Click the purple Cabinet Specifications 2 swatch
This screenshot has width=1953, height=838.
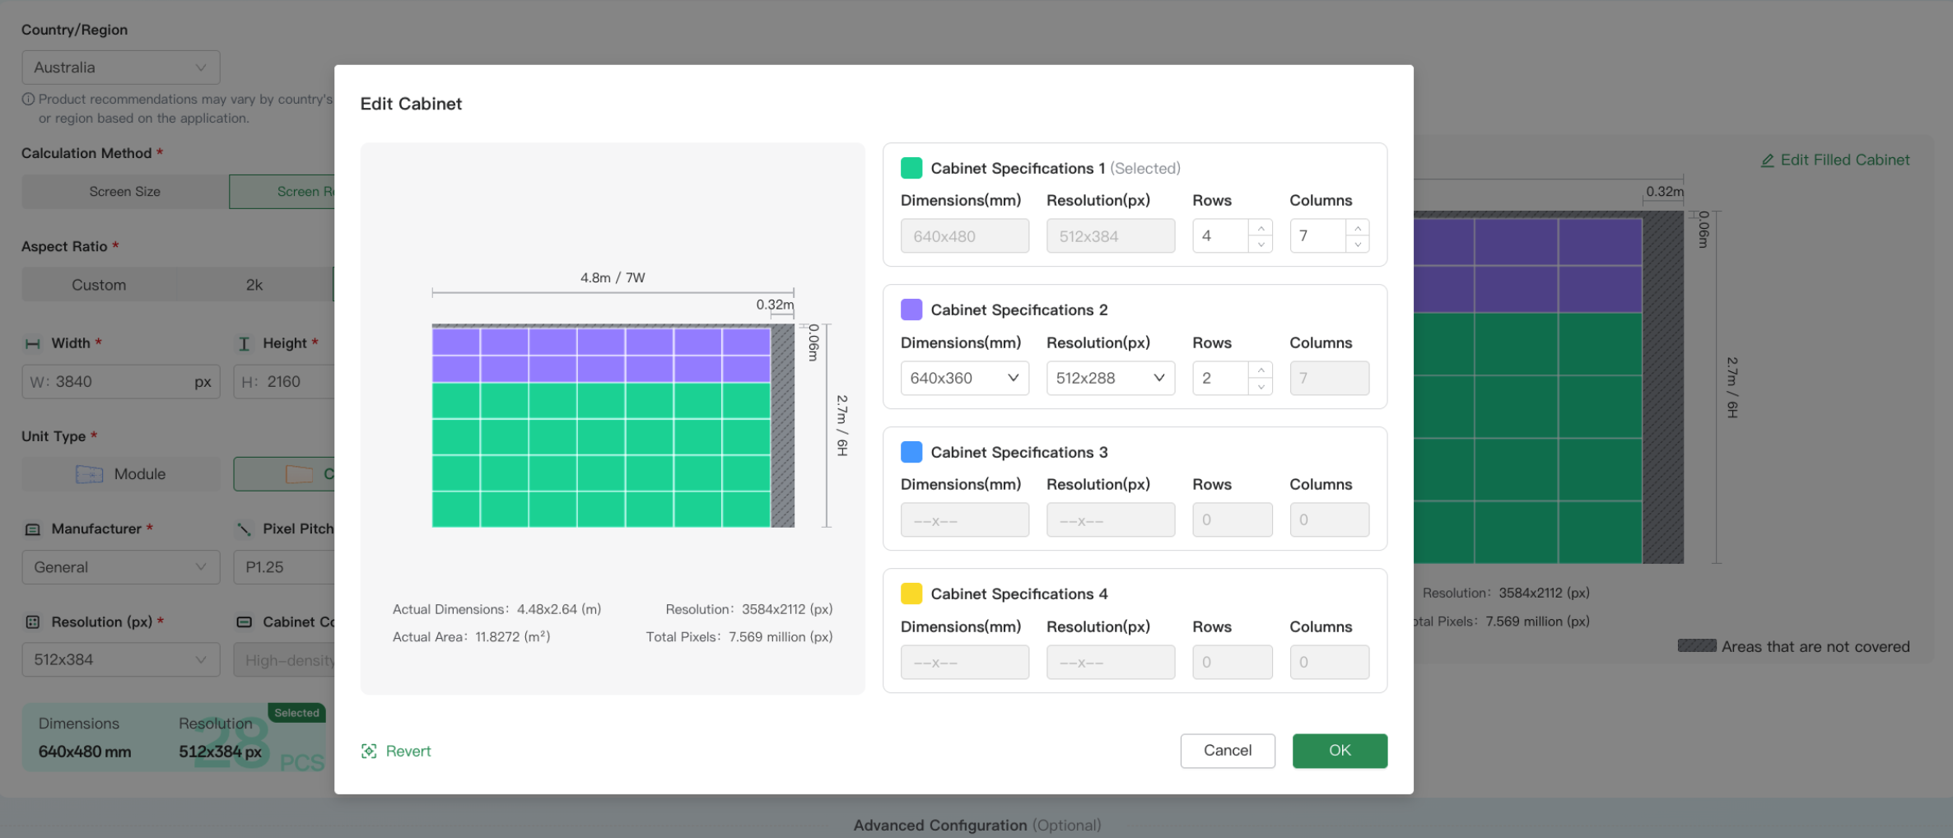tap(911, 310)
